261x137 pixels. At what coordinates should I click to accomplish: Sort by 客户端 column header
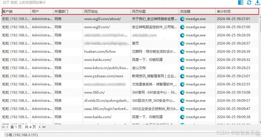click(x=16, y=12)
